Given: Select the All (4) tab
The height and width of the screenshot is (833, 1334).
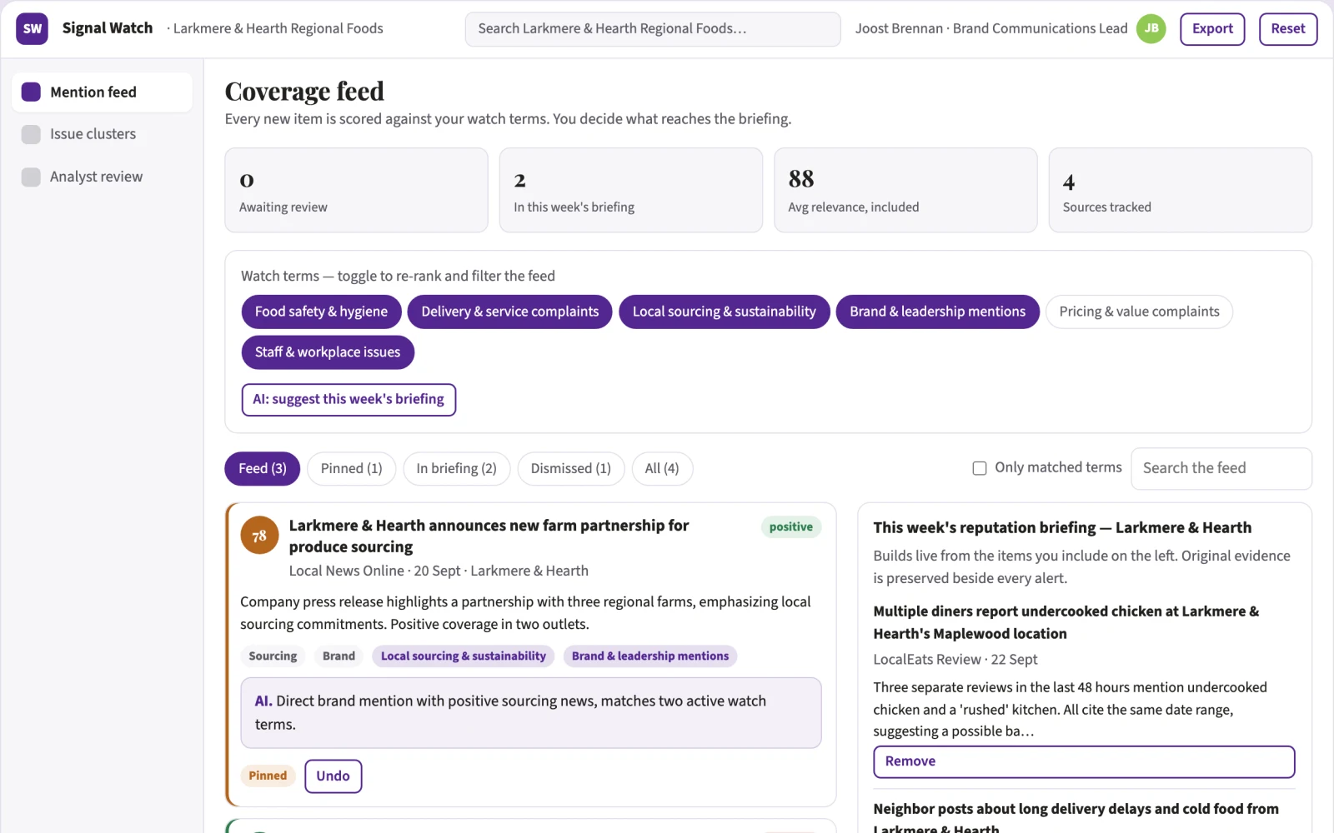Looking at the screenshot, I should (662, 468).
